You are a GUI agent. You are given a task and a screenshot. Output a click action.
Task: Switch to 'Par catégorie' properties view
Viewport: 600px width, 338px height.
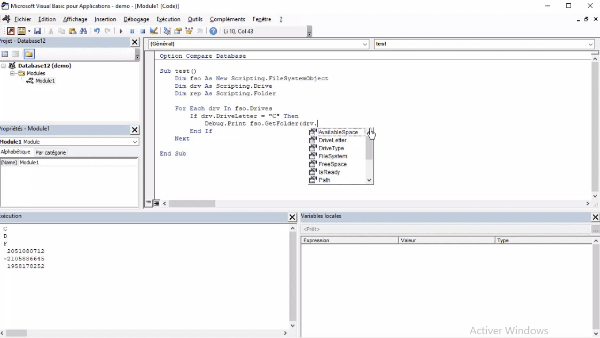(51, 152)
